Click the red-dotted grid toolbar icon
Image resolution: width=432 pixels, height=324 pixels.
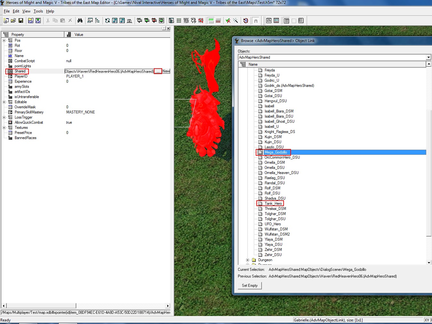pyautogui.click(x=201, y=21)
